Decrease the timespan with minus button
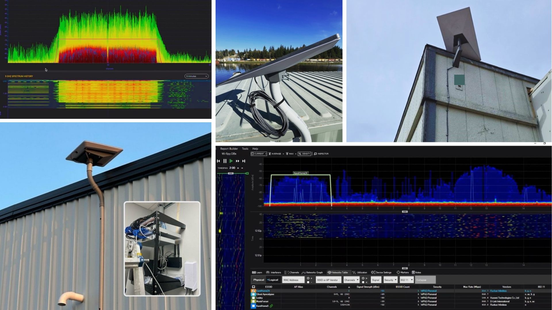Screen dimensions: 552x310 click(x=242, y=168)
